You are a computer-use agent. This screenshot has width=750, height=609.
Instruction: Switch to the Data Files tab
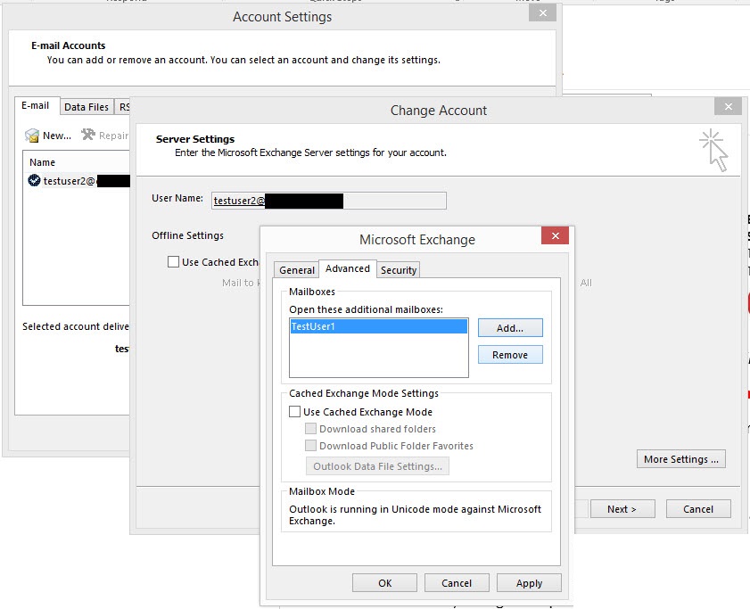coord(87,106)
